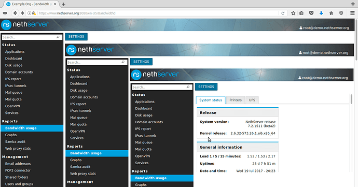Open Mail queue in outermost sidebar

coord(13,93)
